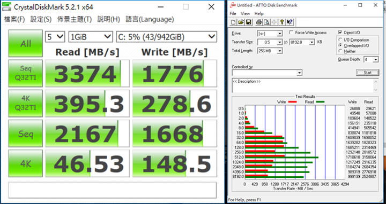Click the Print Preview icon in ATTO toolbar

pyautogui.click(x=266, y=22)
